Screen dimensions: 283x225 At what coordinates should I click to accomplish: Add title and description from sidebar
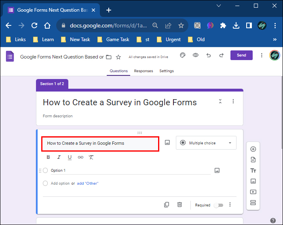pyautogui.click(x=253, y=171)
